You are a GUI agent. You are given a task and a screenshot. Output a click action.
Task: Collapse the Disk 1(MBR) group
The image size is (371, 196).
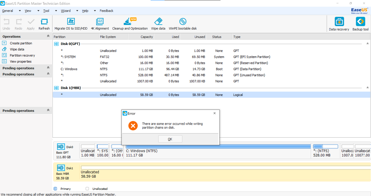pos(368,88)
